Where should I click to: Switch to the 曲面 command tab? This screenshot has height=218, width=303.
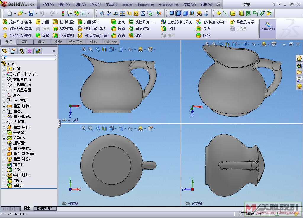click(42, 42)
